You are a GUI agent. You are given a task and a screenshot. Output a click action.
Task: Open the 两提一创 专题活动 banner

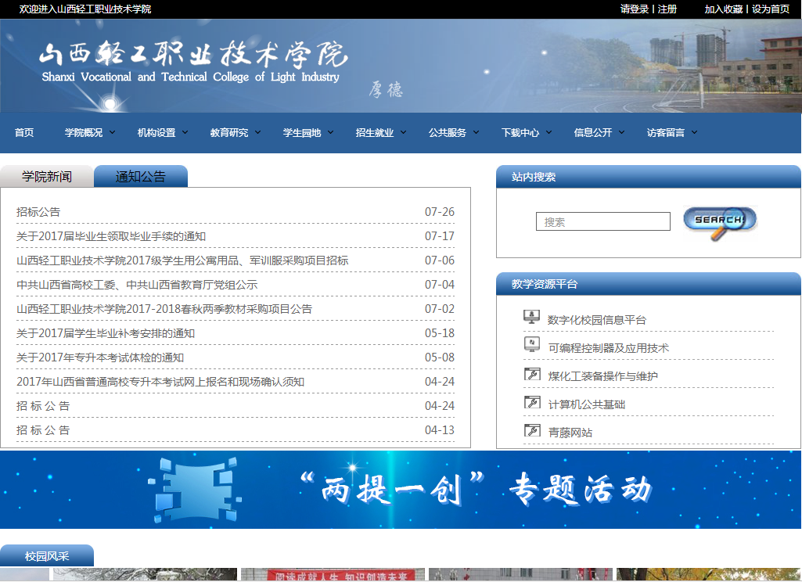401,490
